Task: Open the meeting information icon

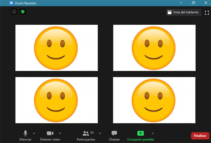Action: (14, 12)
